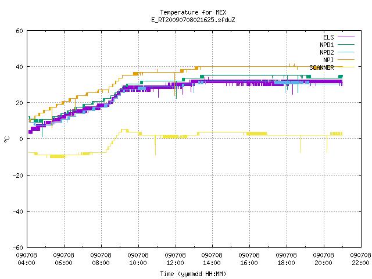The height and width of the screenshot is (279, 372).
Task: Click the SCANNER legend label
Action: (x=321, y=67)
